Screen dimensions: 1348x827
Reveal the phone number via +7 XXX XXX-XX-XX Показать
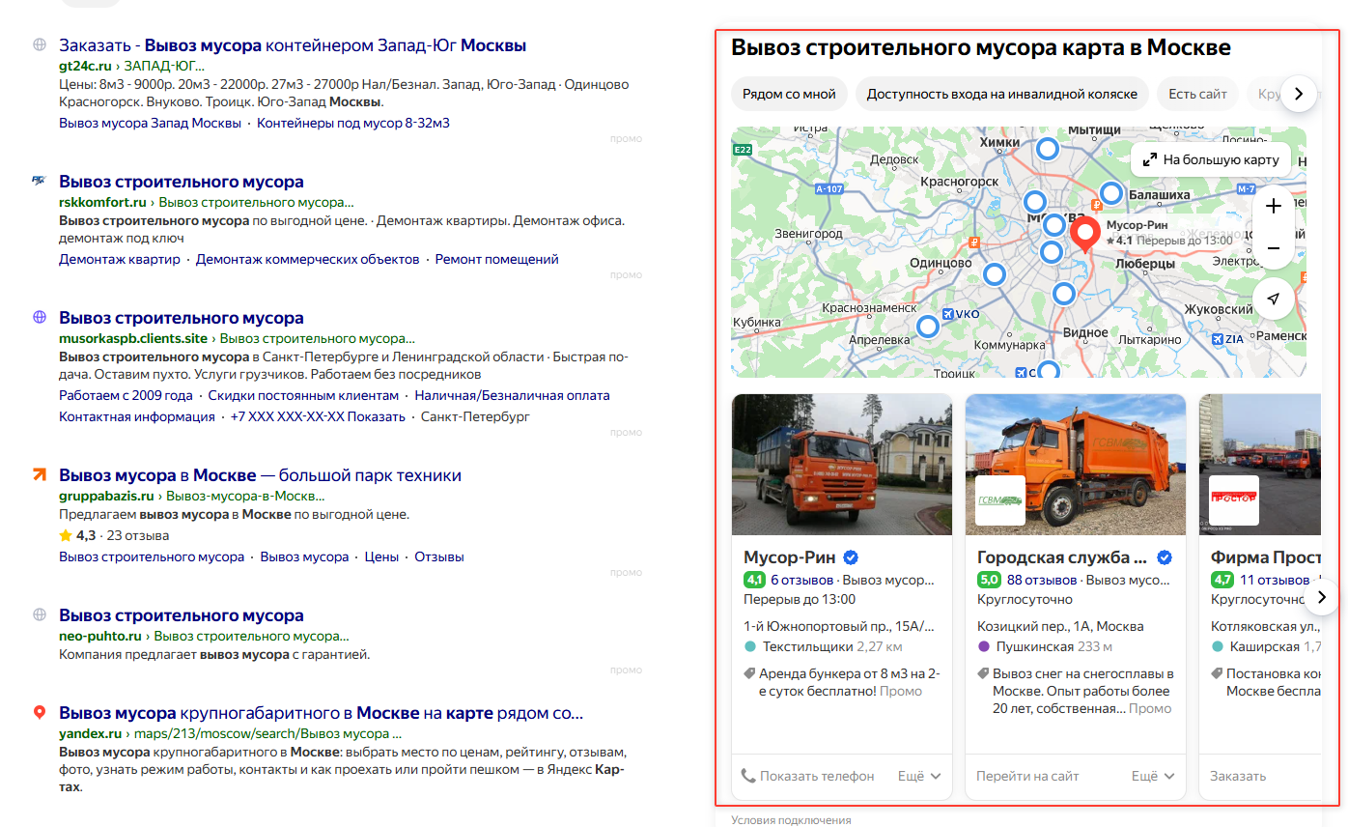(x=318, y=416)
